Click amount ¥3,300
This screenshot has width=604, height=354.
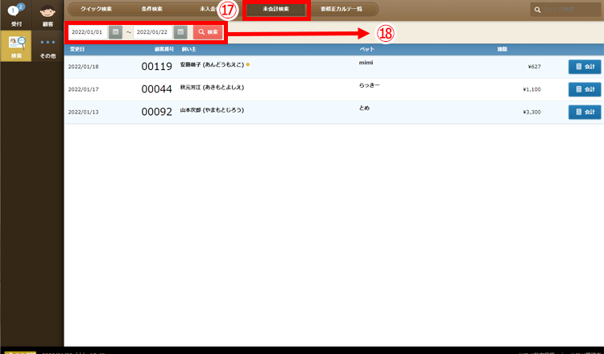[x=532, y=112]
